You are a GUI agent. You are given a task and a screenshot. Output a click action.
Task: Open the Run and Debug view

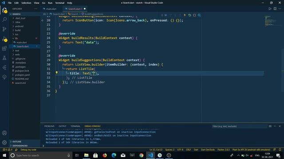pos(4,39)
